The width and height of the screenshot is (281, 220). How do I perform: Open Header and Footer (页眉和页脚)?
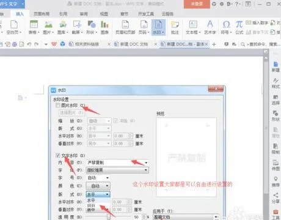coord(125,28)
